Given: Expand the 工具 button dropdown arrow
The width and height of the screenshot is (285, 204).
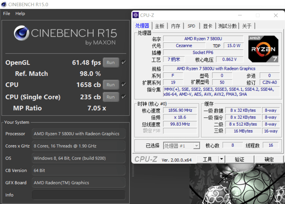Looking at the screenshot, I should coord(221,159).
